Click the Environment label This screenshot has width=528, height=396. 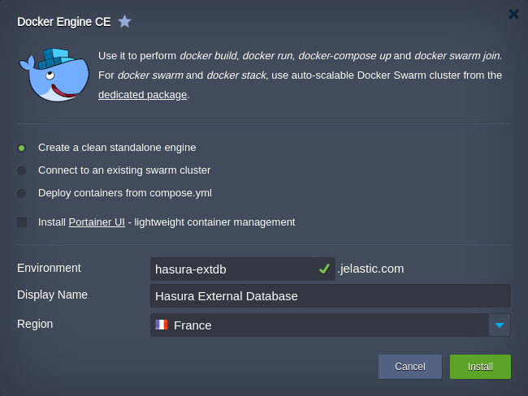[x=49, y=268]
